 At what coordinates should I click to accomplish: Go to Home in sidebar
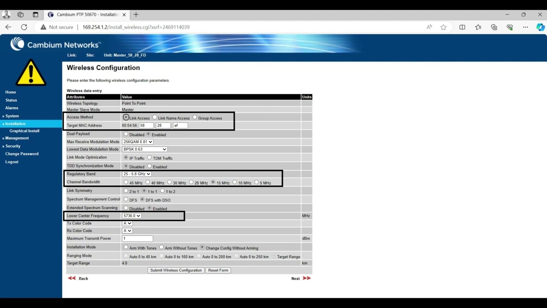point(11,92)
